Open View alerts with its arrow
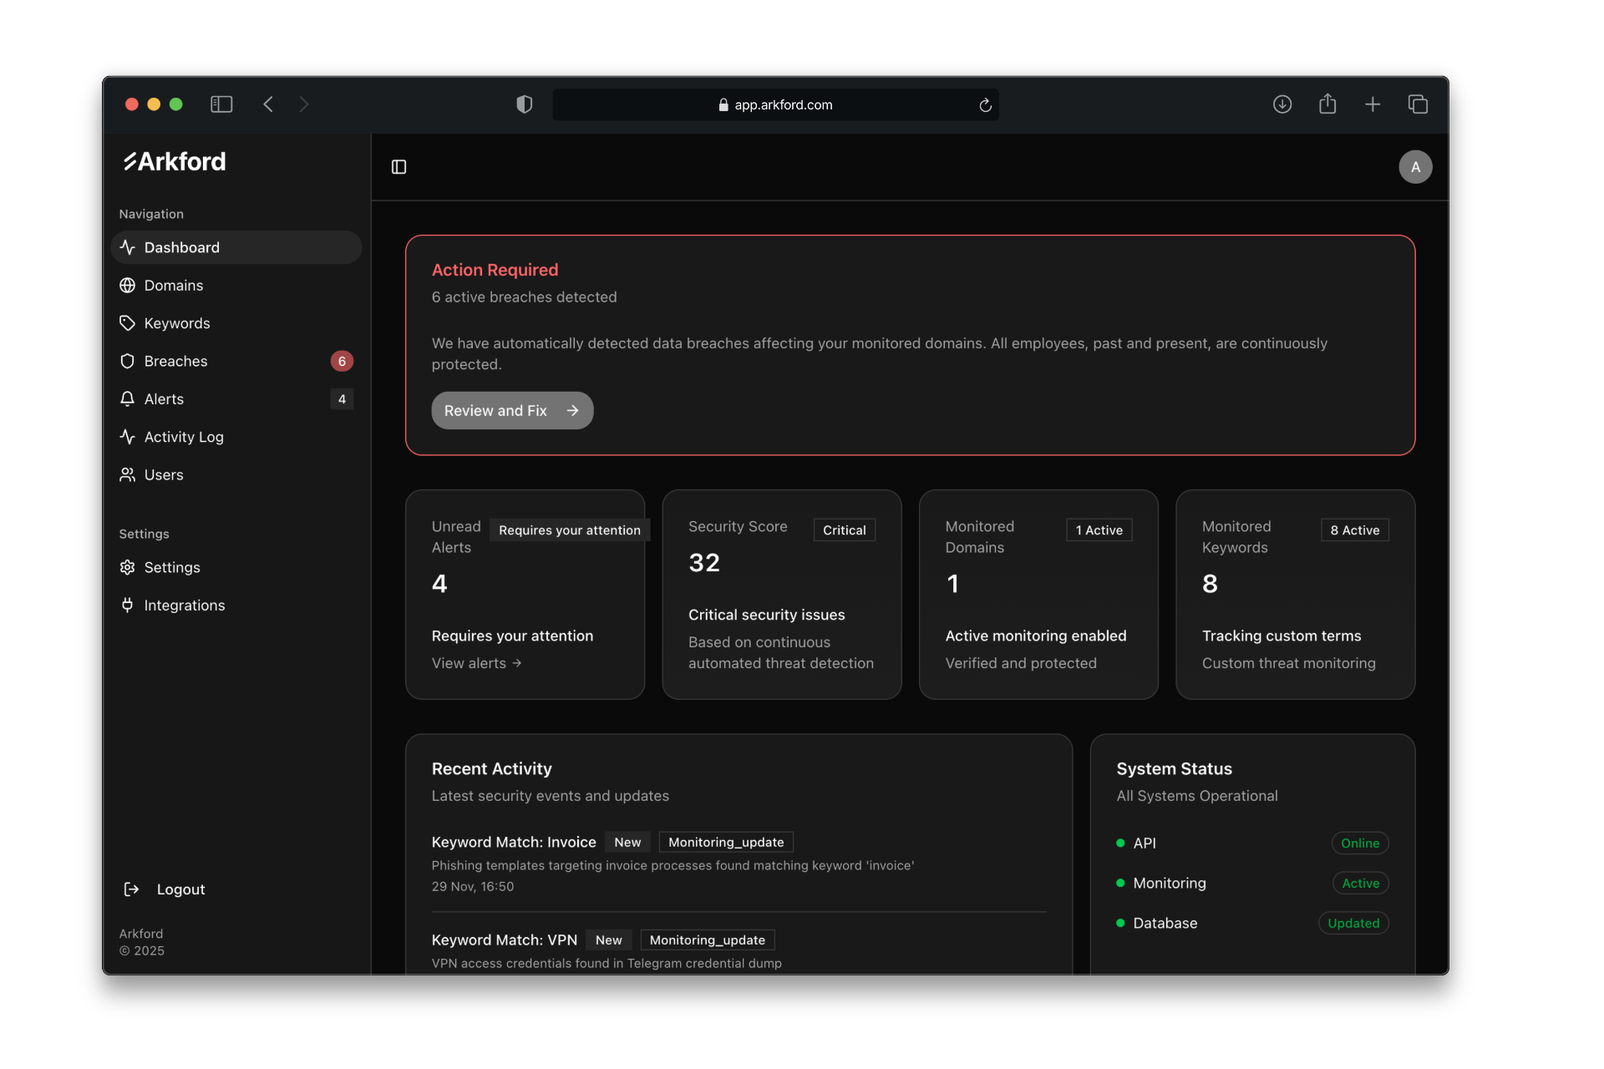1604x1069 pixels. pyautogui.click(x=516, y=663)
